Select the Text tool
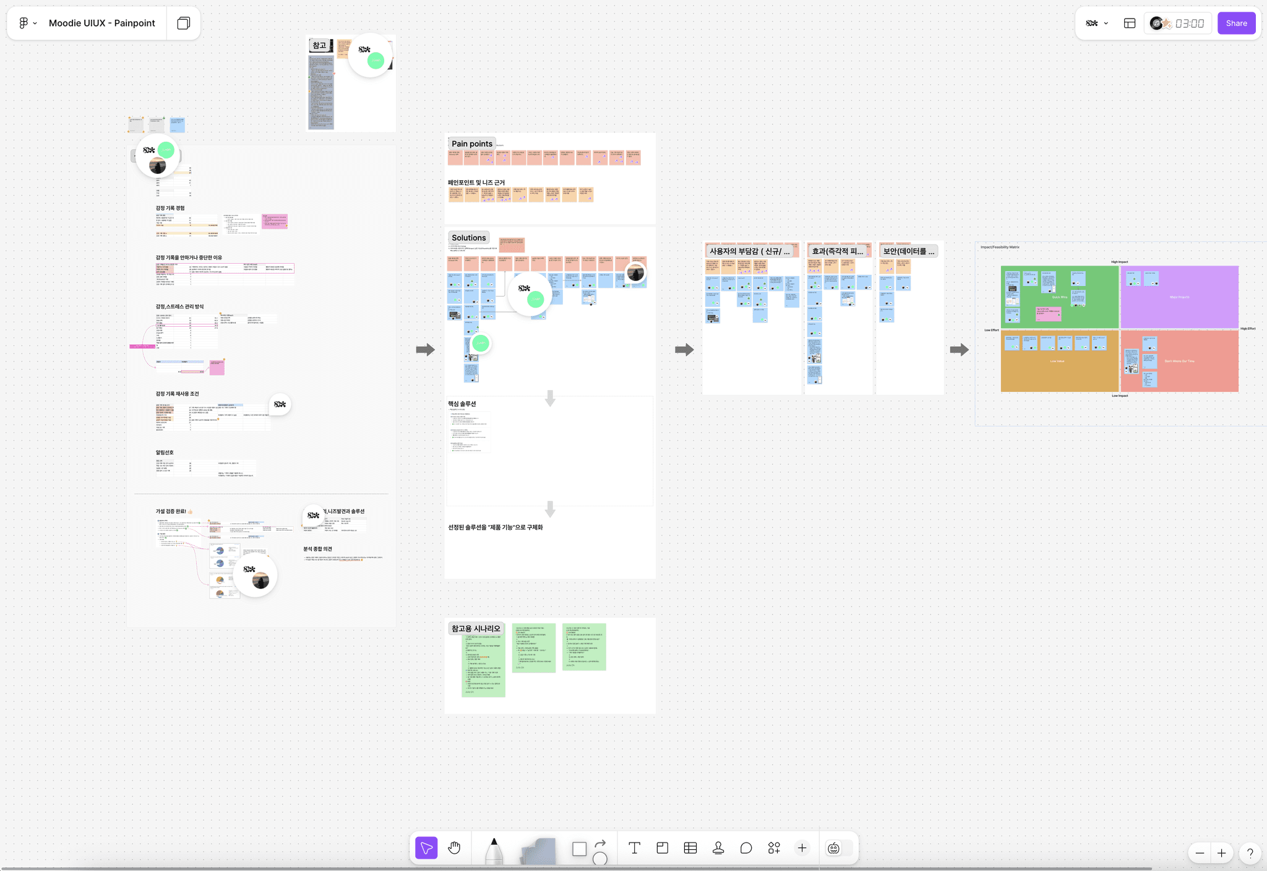 tap(634, 848)
